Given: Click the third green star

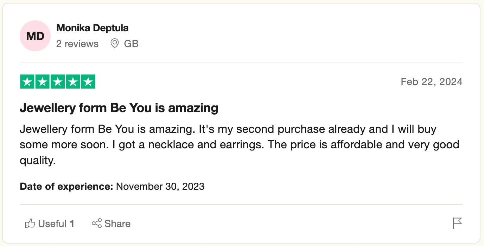Looking at the screenshot, I should [58, 82].
